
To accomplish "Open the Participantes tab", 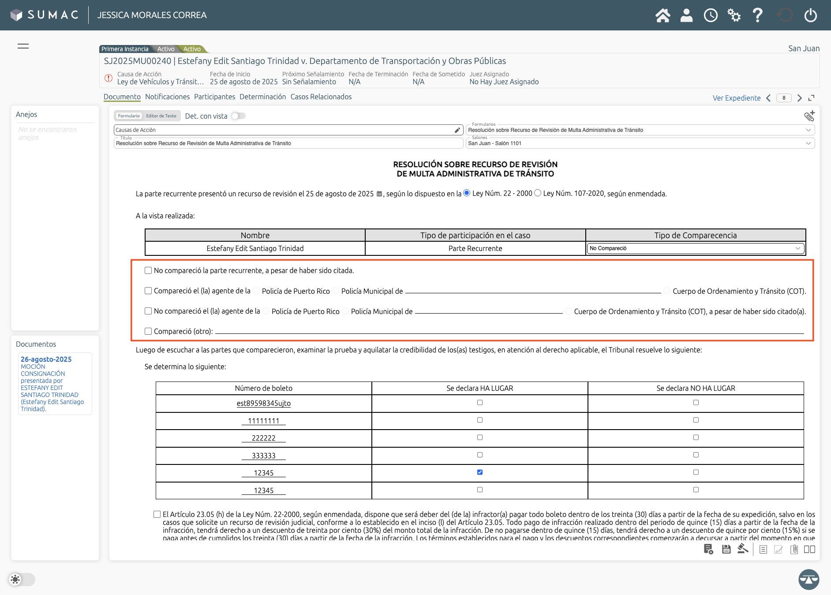I will point(214,97).
